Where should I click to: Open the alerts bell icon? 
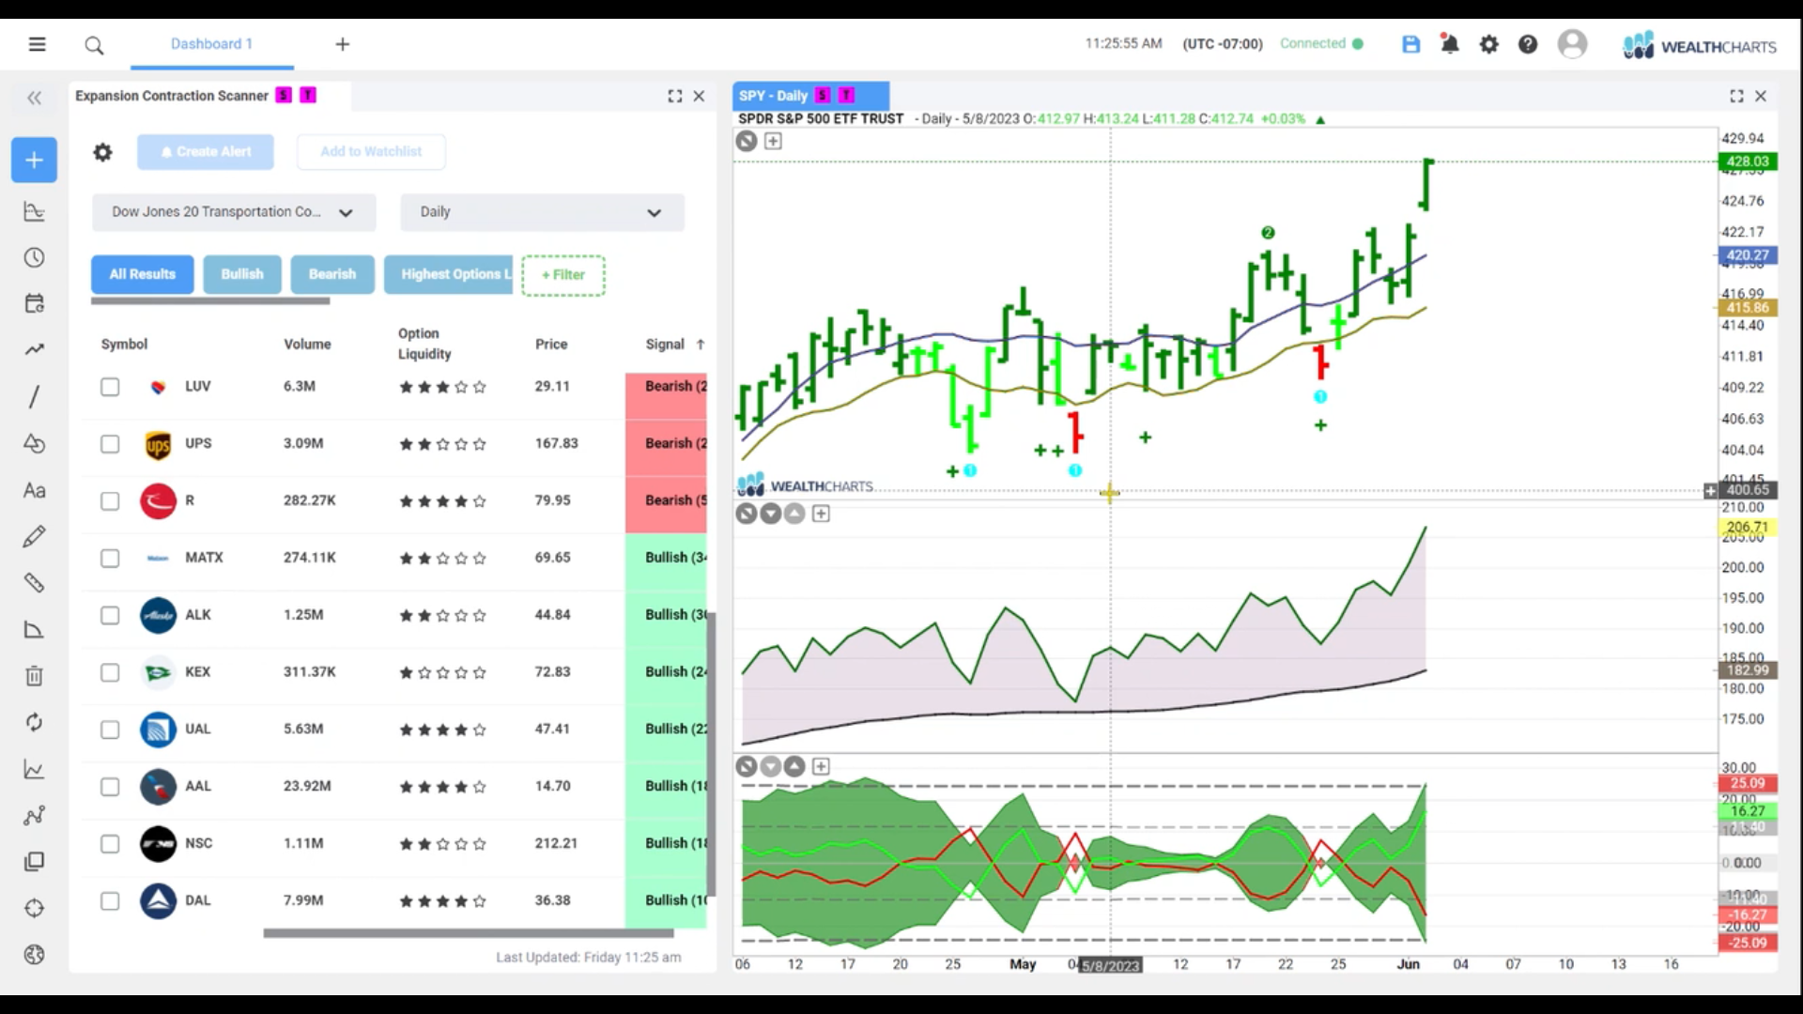[x=1450, y=44]
